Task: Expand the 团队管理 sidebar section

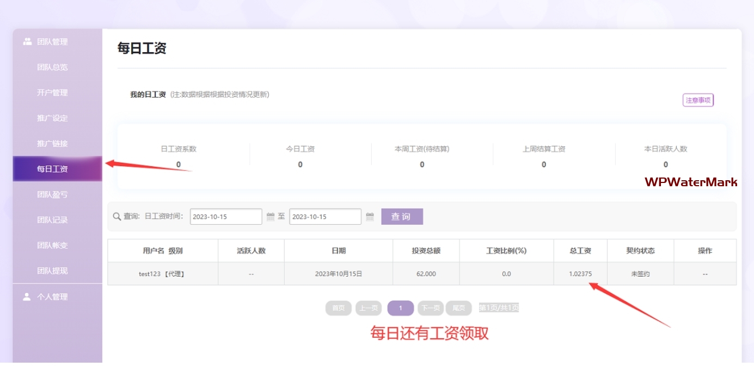Action: pyautogui.click(x=52, y=42)
